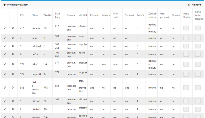
Task: Click Barva textu tlačítka swatch in přestávk row
Action: (x=198, y=109)
